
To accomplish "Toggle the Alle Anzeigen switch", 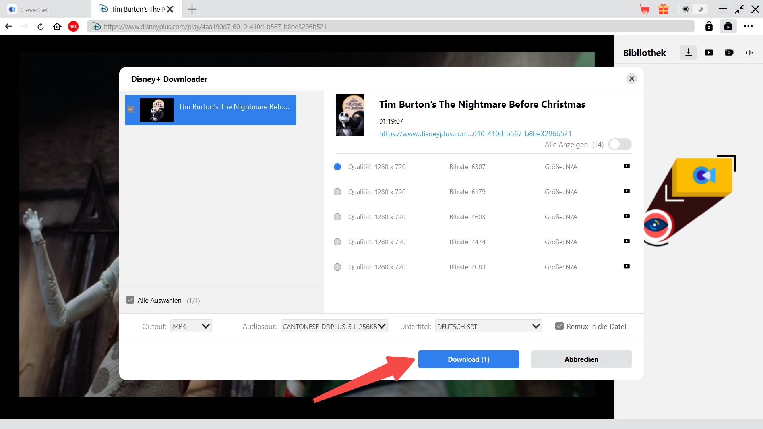I will pos(620,144).
